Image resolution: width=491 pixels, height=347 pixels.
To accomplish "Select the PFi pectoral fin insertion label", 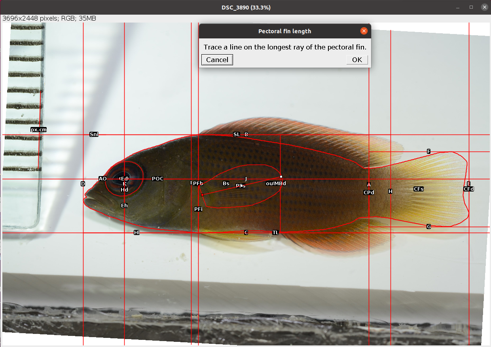I will pos(198,209).
